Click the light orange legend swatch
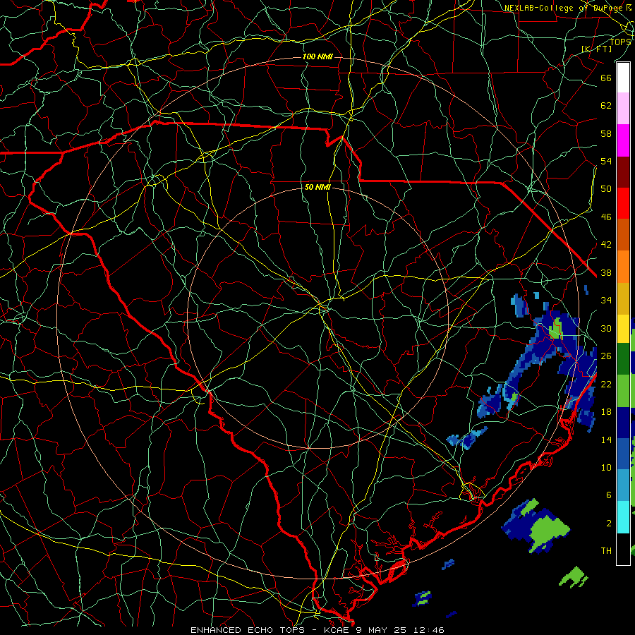This screenshot has width=635, height=635. pyautogui.click(x=623, y=267)
